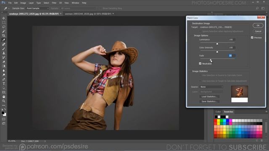Open the Sample Size dropdown

37,8
